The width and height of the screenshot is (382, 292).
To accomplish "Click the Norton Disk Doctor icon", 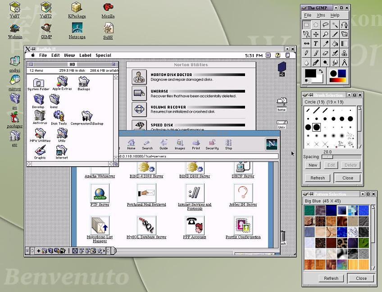I will [x=139, y=77].
